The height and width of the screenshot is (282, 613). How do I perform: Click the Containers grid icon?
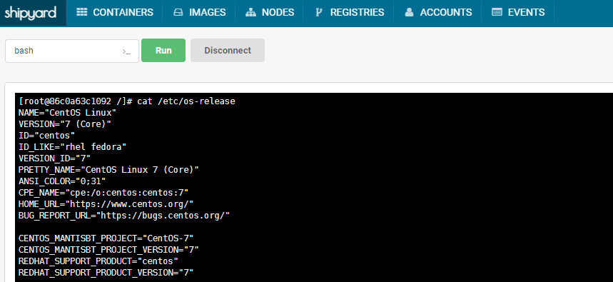coord(81,13)
